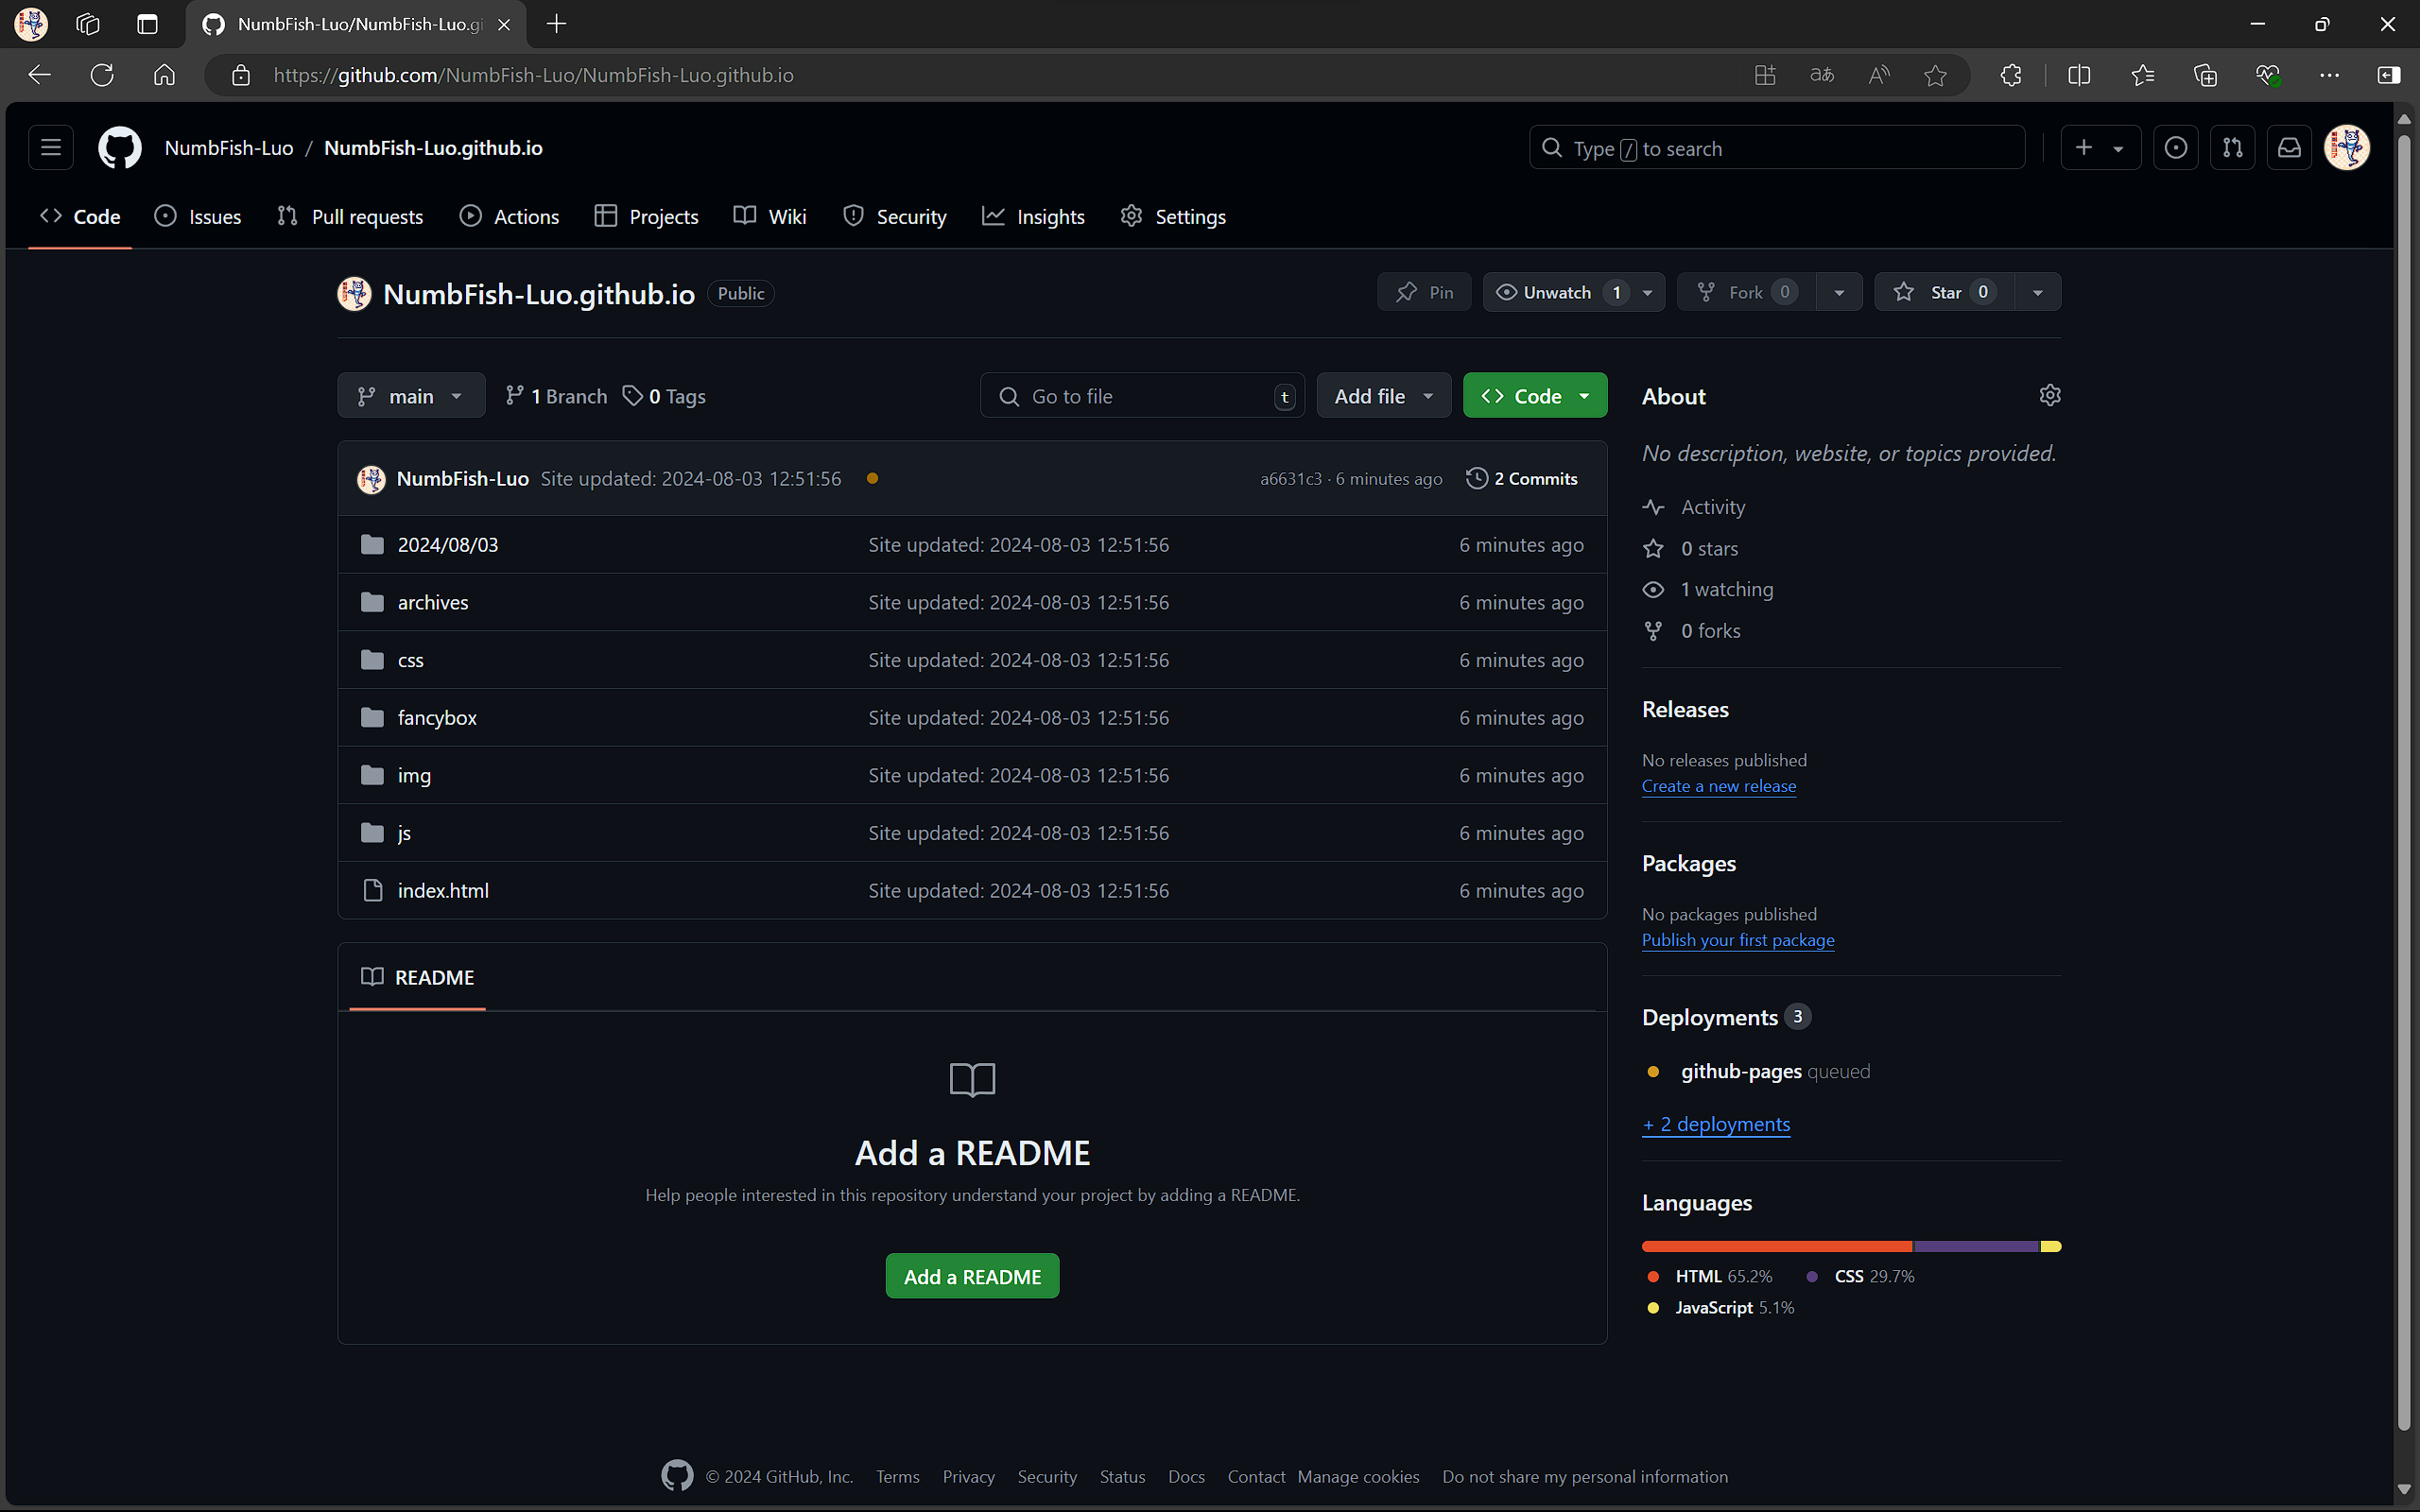
Task: Open browser essentials heart icon
Action: click(x=2267, y=75)
